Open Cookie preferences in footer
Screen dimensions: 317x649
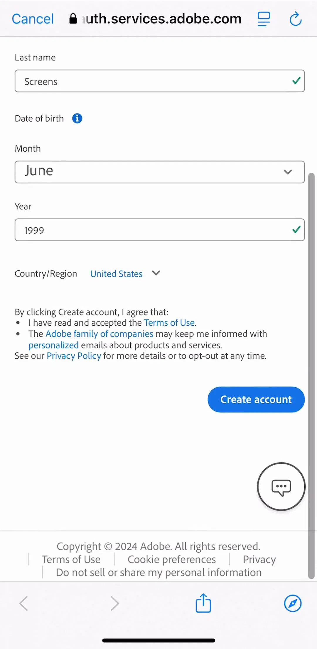(172, 559)
